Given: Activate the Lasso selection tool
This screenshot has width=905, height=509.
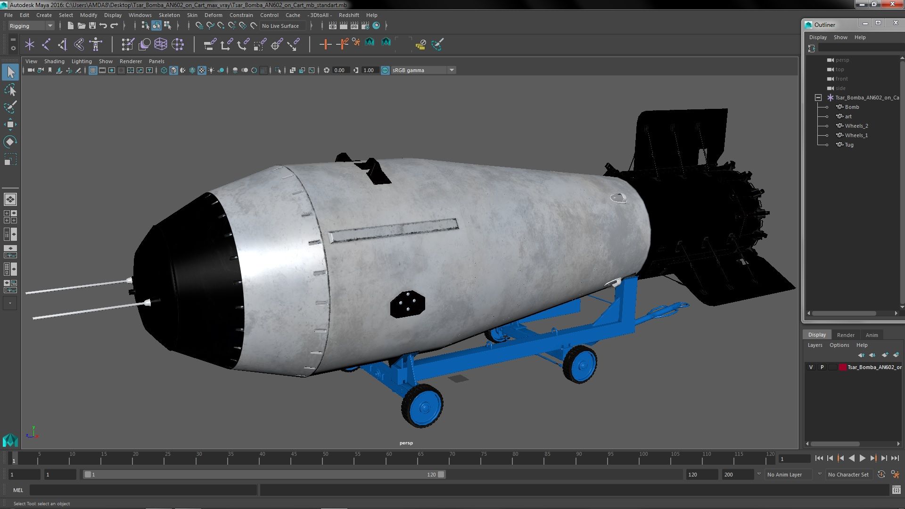Looking at the screenshot, I should 10,90.
